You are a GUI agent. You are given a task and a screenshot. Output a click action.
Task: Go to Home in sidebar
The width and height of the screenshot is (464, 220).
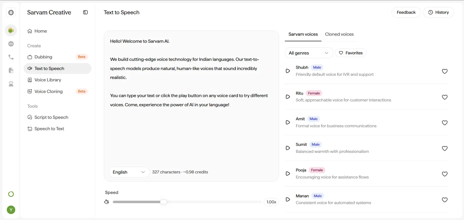[57, 31]
